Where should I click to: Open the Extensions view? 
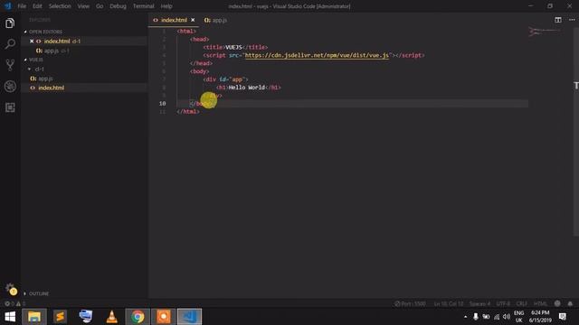[x=10, y=107]
